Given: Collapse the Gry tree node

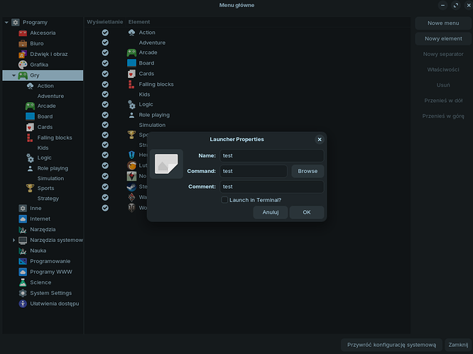Looking at the screenshot, I should 13,75.
